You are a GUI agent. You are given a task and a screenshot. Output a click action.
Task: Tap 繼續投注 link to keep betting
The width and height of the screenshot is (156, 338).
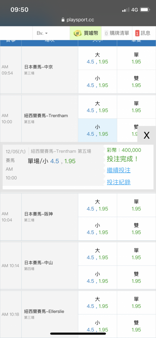coord(119,170)
